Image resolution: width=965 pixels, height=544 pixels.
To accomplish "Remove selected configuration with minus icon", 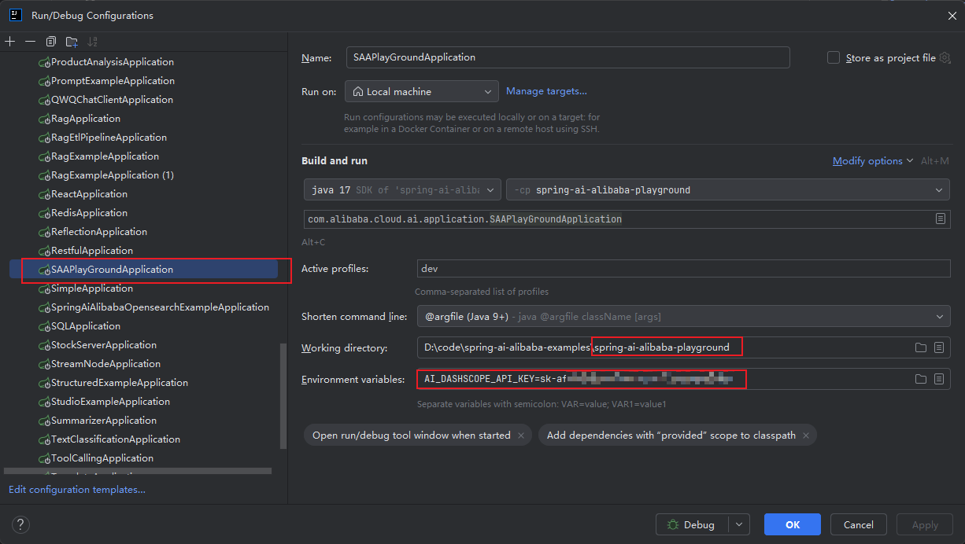I will [30, 42].
